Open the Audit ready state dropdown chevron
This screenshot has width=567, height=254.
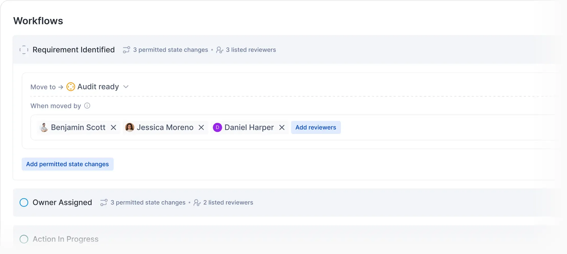(x=126, y=87)
